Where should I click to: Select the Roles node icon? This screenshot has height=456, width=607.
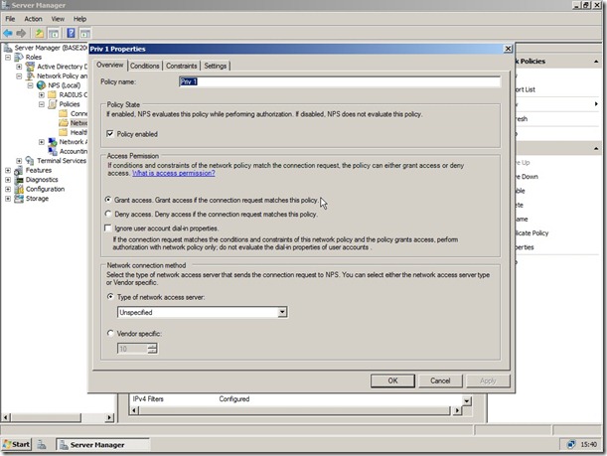pyautogui.click(x=19, y=57)
